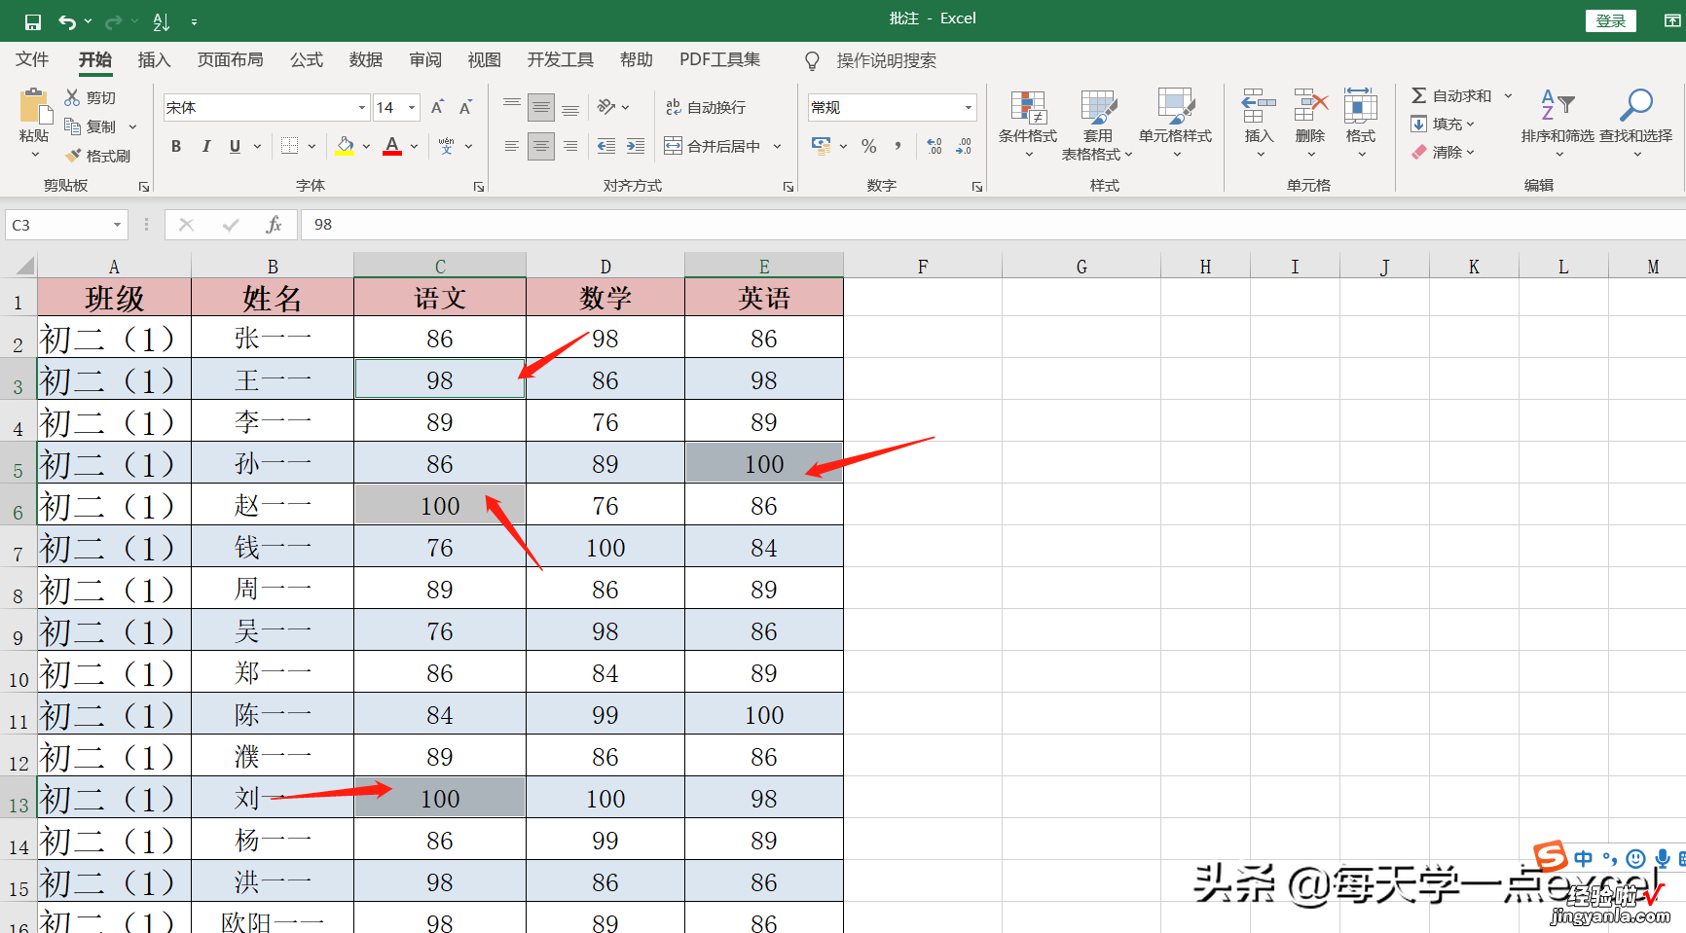Screen dimensions: 1686x933
Task: Open the File (文件) tab
Action: tap(32, 60)
